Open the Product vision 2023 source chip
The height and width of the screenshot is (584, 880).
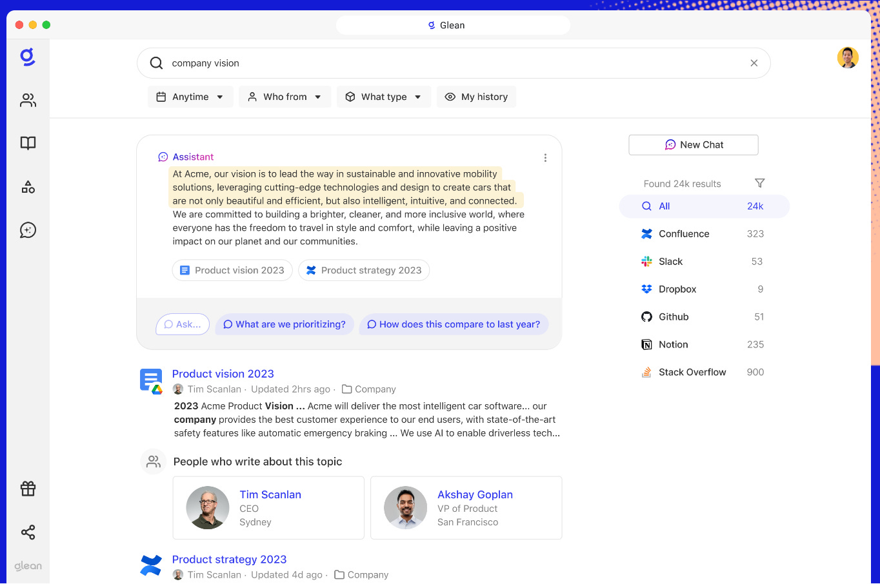(x=232, y=270)
